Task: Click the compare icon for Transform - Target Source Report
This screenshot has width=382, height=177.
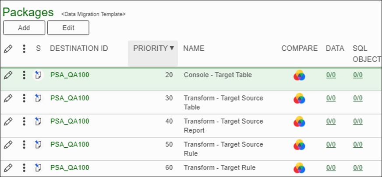Action: click(x=299, y=121)
